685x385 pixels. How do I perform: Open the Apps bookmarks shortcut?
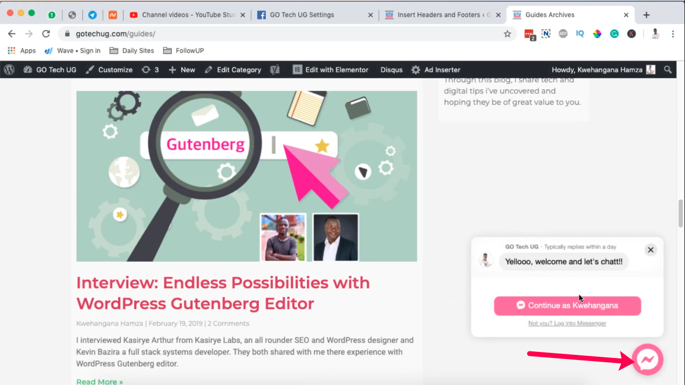coord(22,51)
